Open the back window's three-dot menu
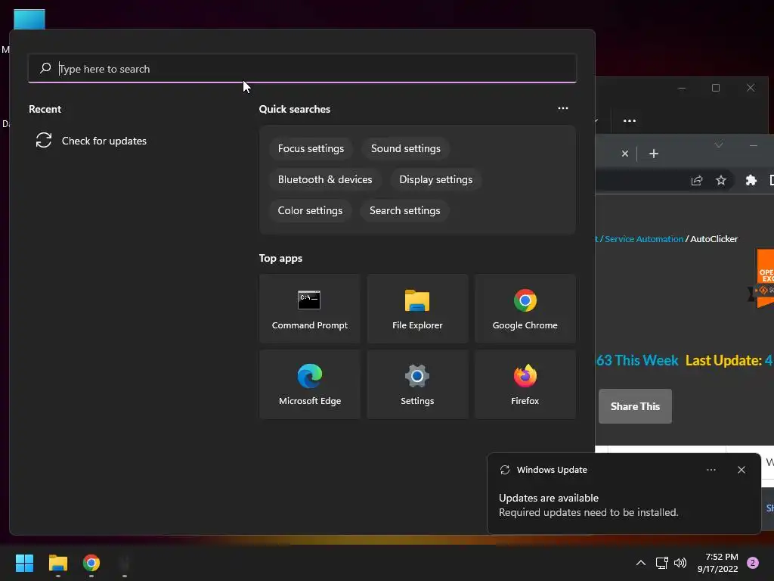This screenshot has height=581, width=774. (630, 121)
